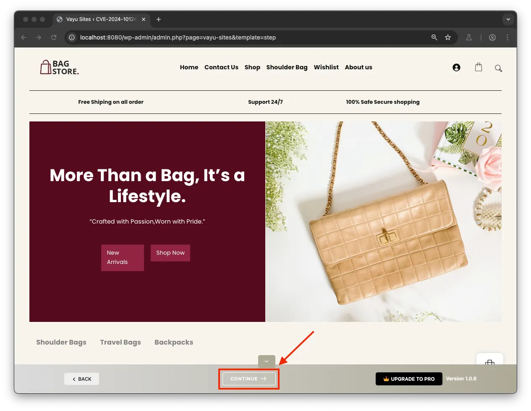This screenshot has width=531, height=411.
Task: Click the URL address bar
Action: pyautogui.click(x=252, y=37)
